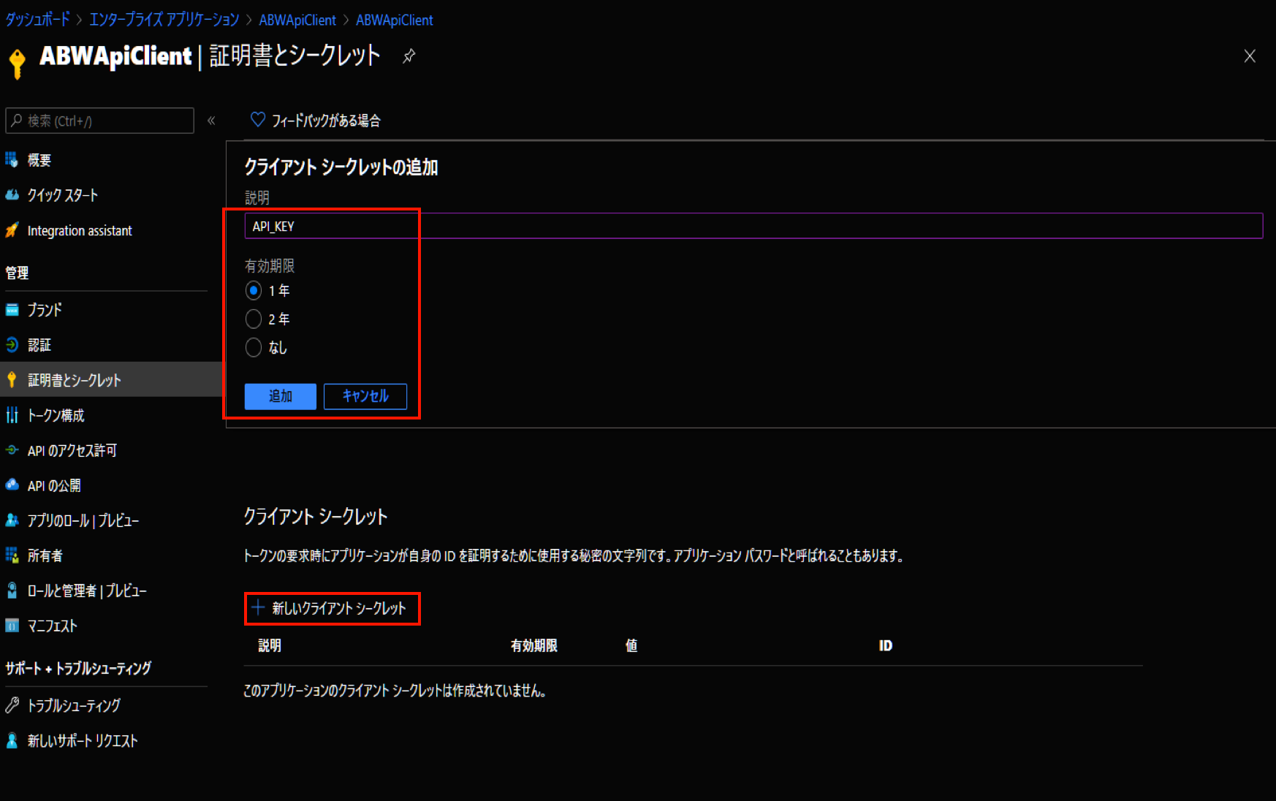This screenshot has width=1276, height=801.
Task: Click the 所有者 icon
Action: tap(12, 555)
